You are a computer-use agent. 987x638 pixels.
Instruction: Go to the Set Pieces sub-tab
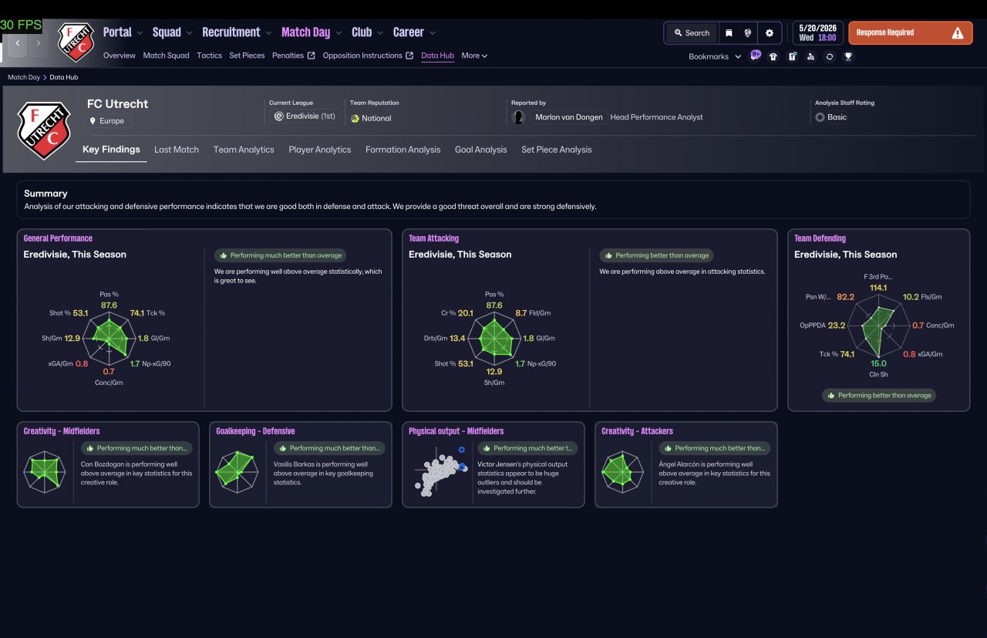pos(247,56)
